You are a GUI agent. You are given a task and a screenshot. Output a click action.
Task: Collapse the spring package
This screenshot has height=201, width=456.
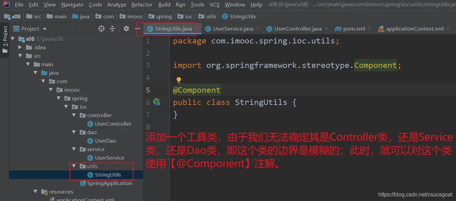pyautogui.click(x=59, y=98)
